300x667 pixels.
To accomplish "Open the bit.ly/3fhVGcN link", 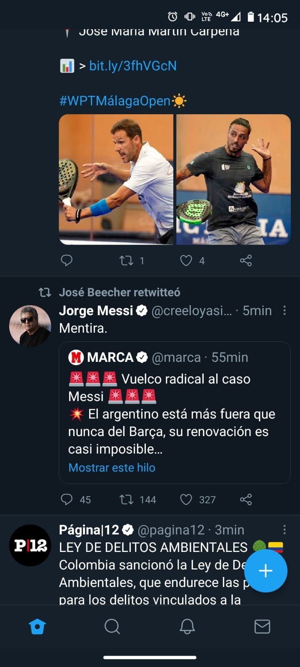I will tap(132, 66).
